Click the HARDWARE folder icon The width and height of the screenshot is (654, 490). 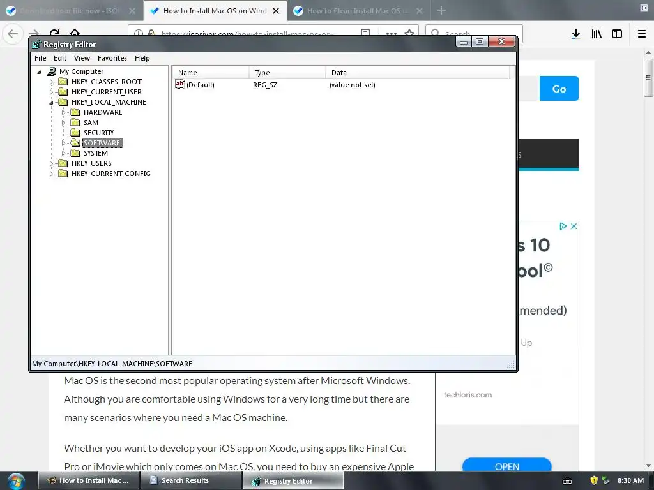point(75,112)
